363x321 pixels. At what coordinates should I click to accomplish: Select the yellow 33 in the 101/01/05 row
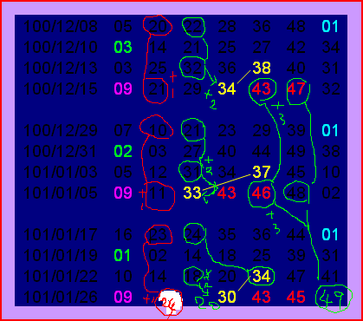(192, 193)
